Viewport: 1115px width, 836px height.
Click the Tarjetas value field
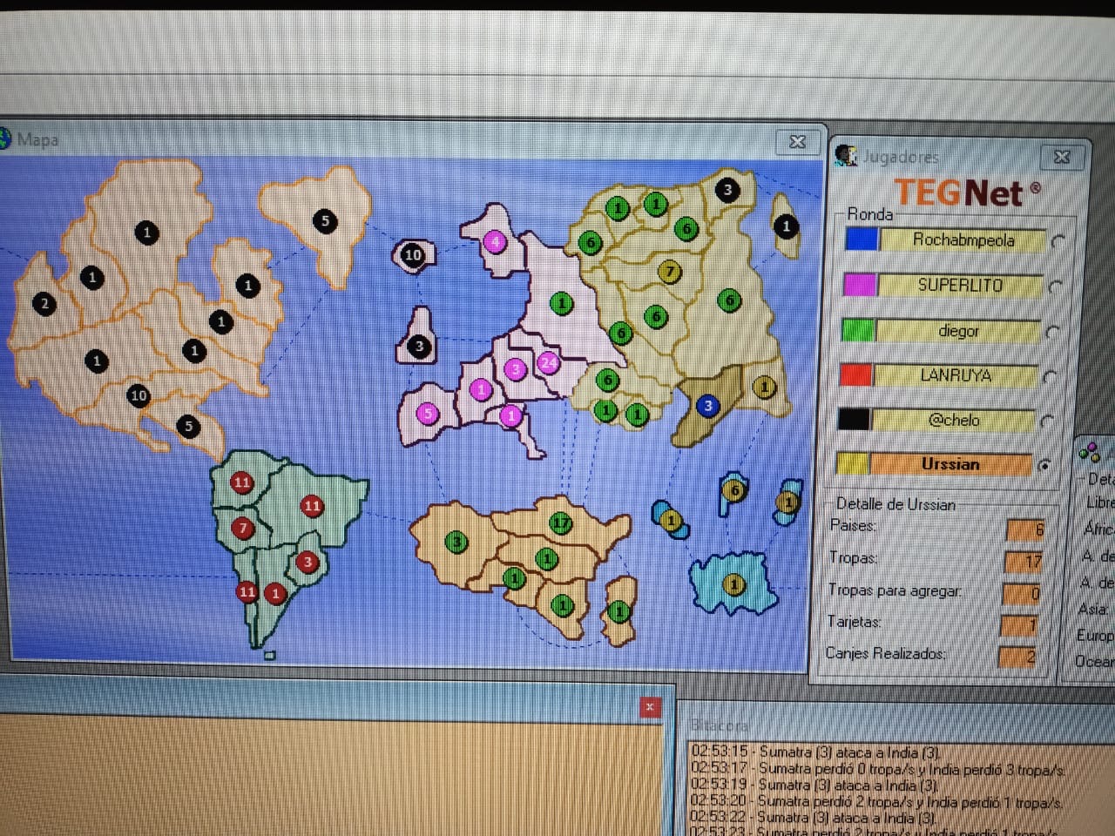coord(1018,624)
